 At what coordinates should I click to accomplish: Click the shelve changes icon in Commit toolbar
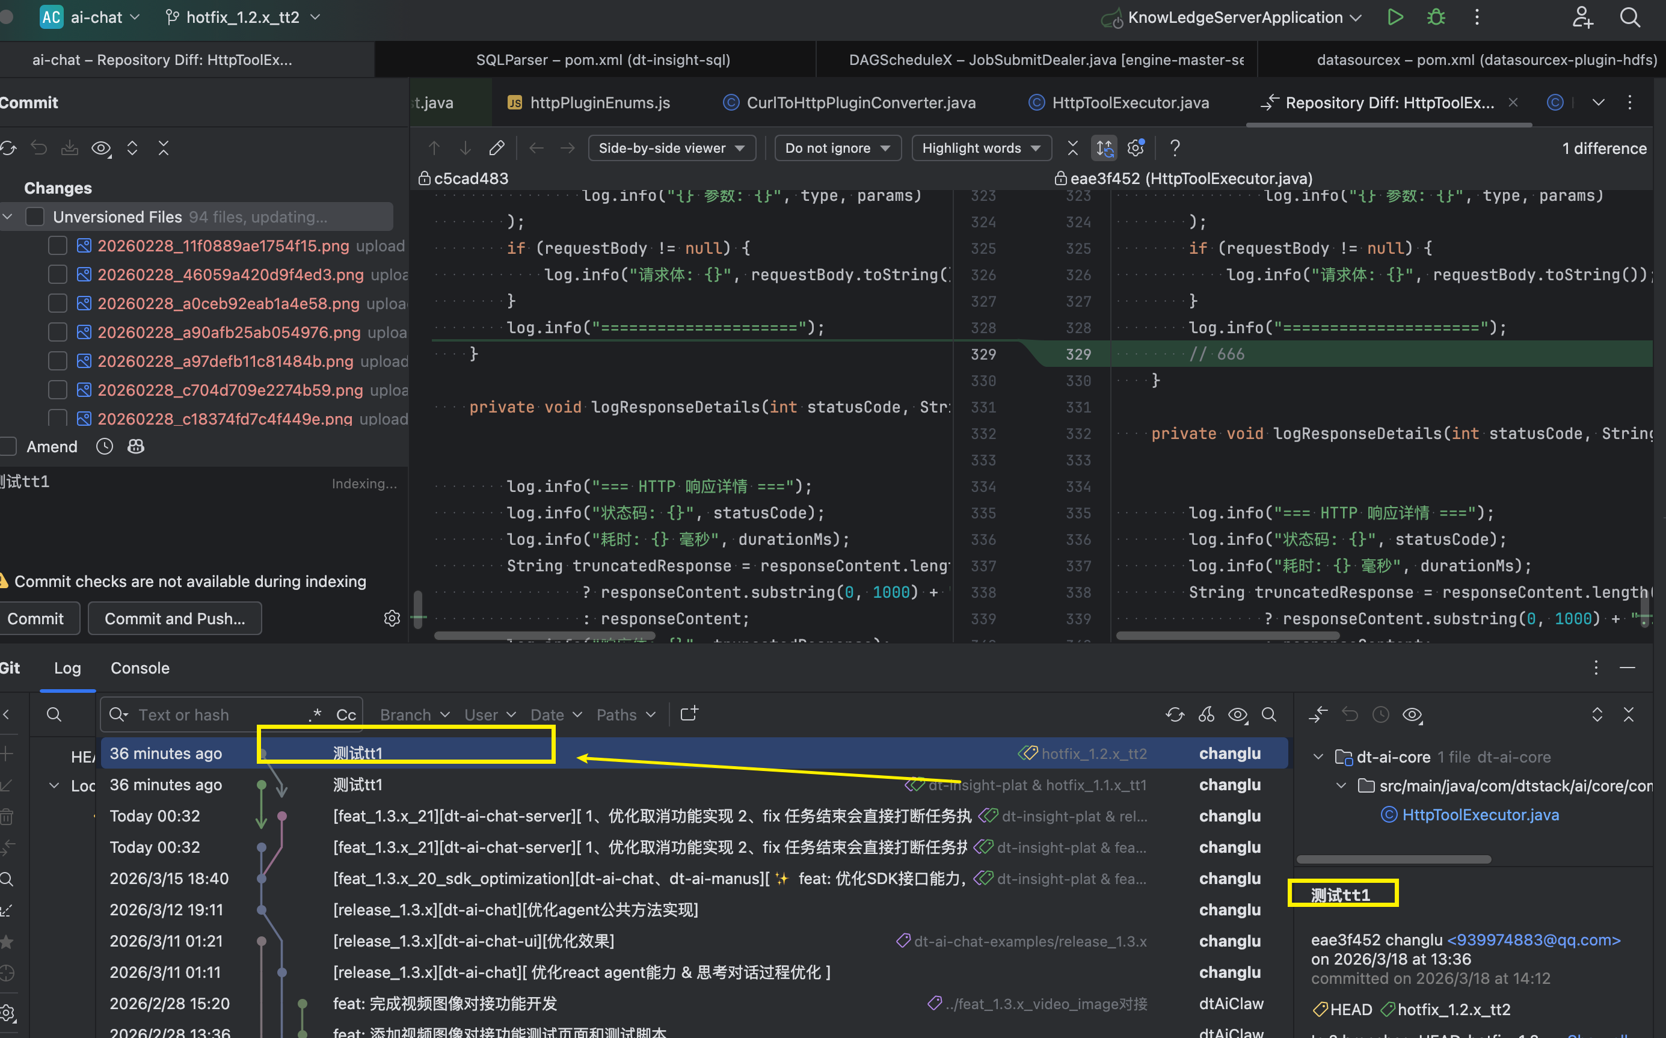point(70,147)
